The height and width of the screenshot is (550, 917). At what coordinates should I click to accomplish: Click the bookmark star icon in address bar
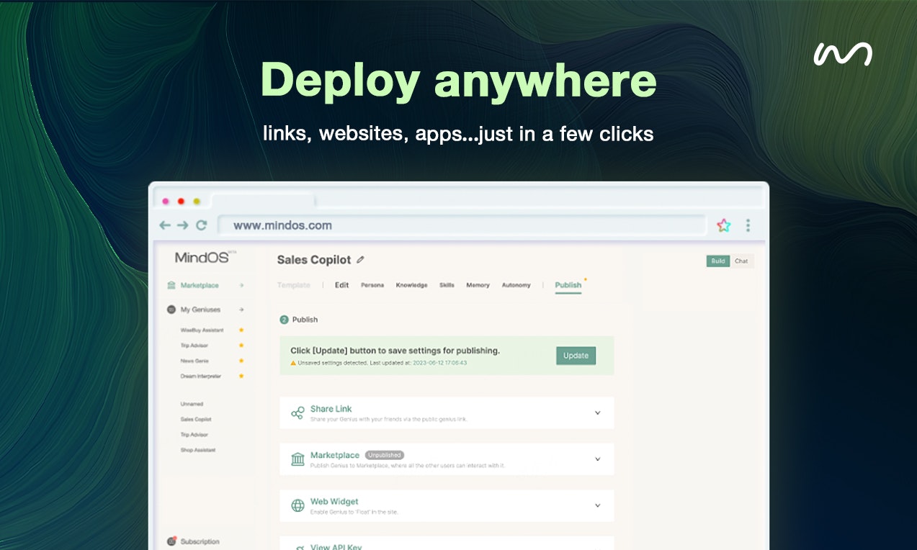pyautogui.click(x=723, y=225)
